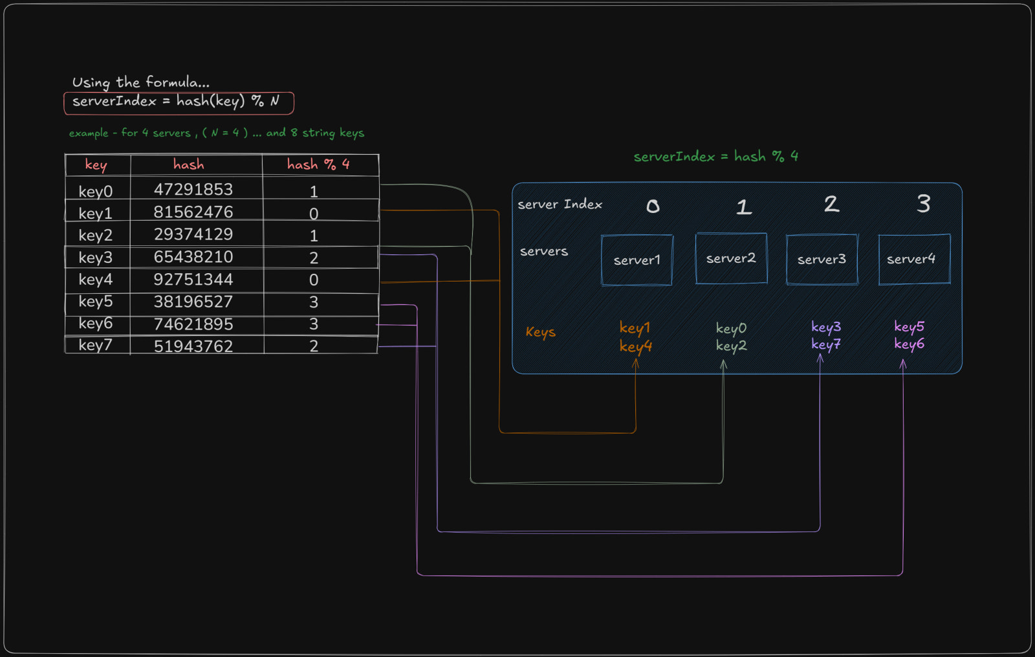Select table cell 'key5'

(96, 301)
